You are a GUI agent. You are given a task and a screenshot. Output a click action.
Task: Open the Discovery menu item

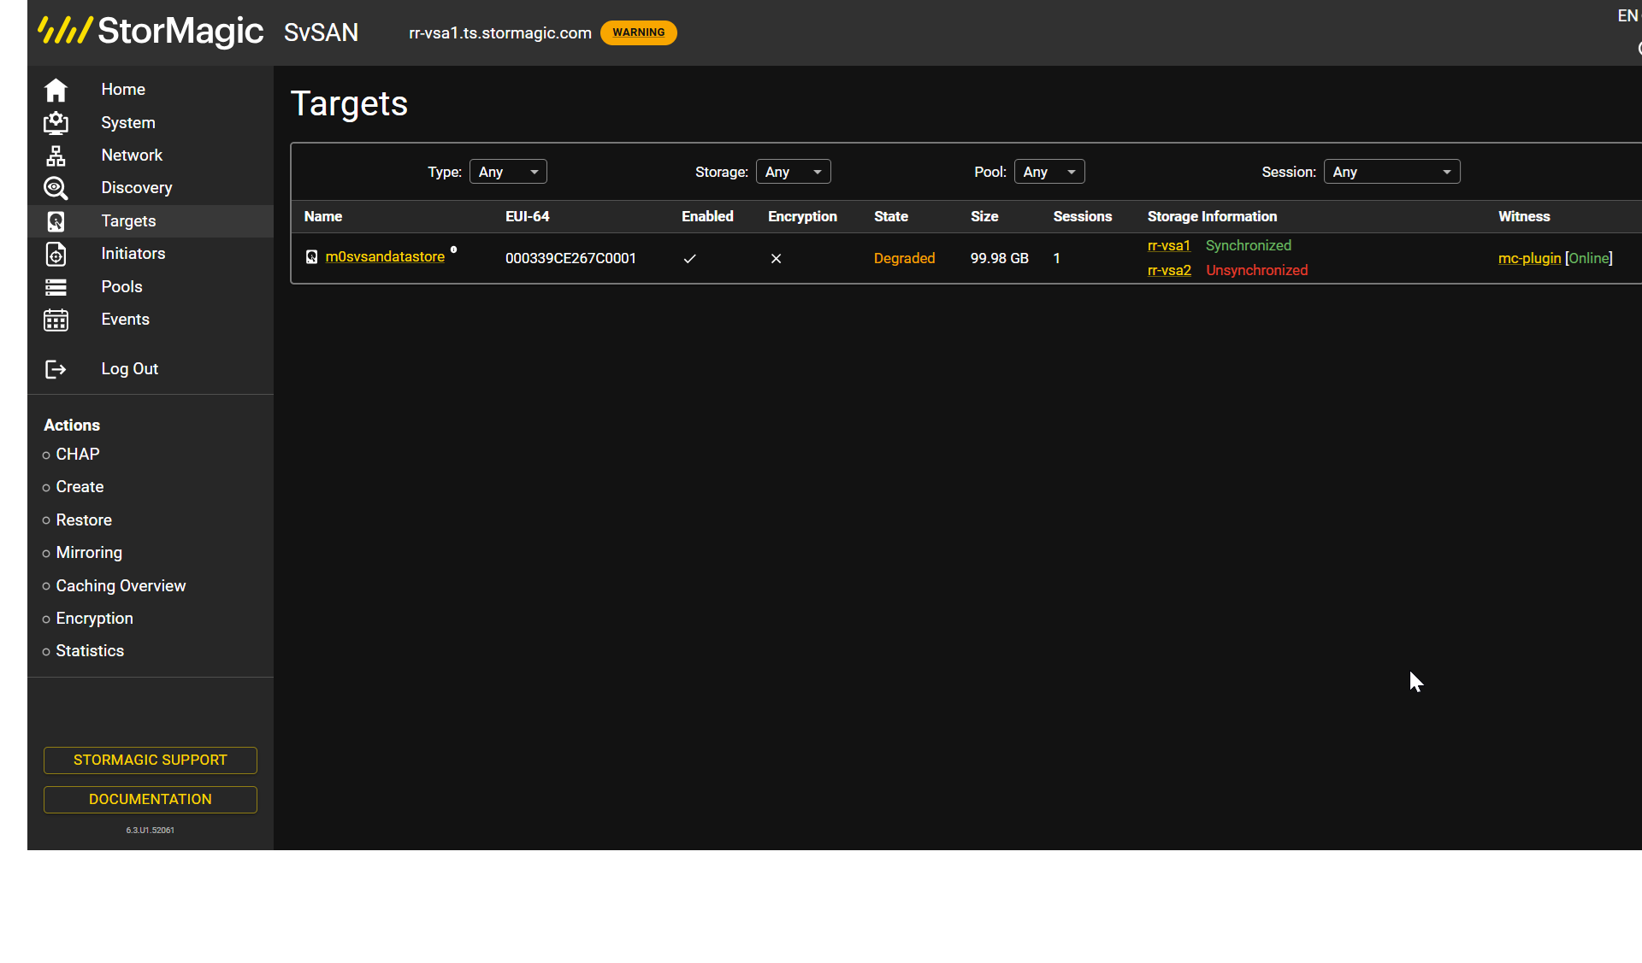click(x=137, y=188)
